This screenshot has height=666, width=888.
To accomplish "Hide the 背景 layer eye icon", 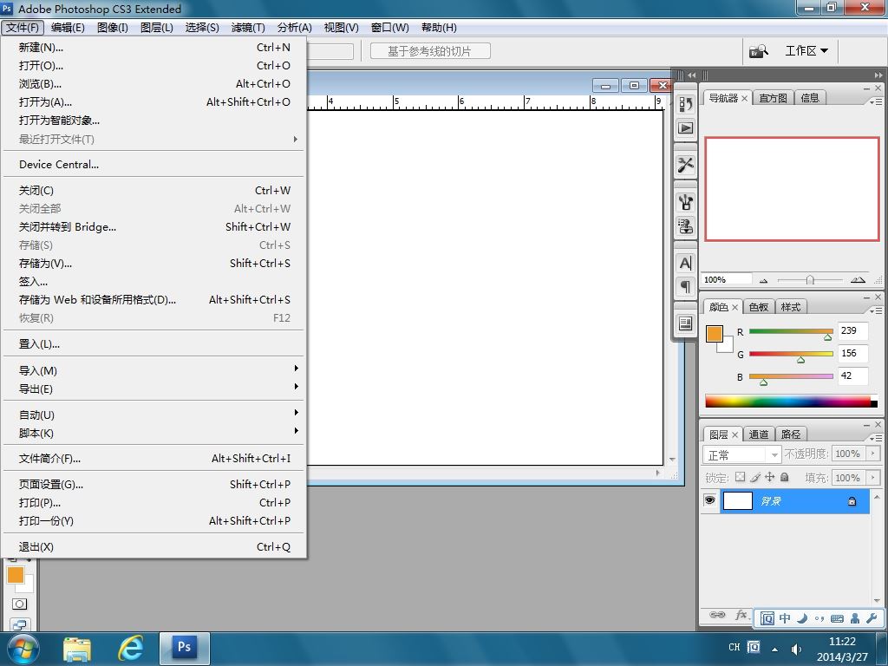I will pos(709,500).
